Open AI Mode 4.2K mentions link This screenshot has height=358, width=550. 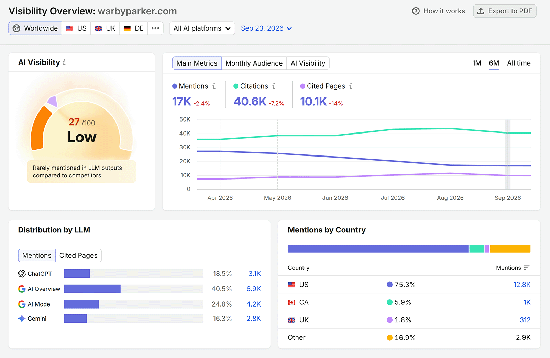tap(254, 304)
